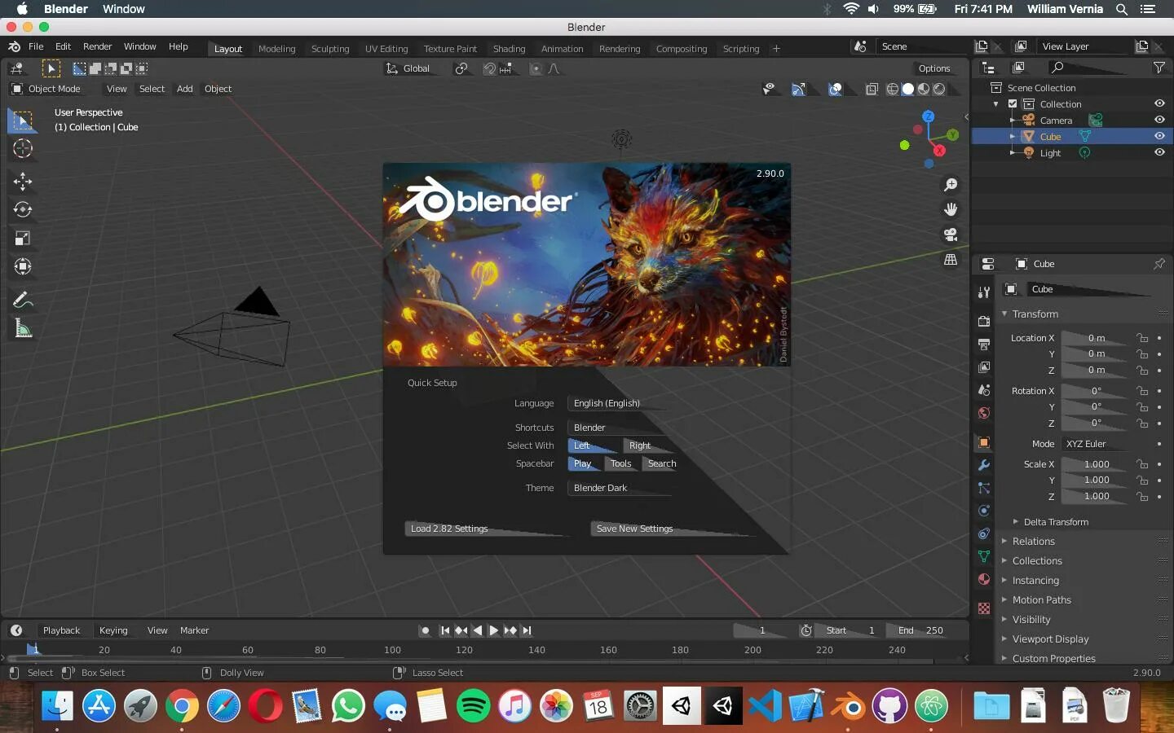Viewport: 1174px width, 733px height.
Task: Open the Theme dropdown
Action: pyautogui.click(x=620, y=488)
